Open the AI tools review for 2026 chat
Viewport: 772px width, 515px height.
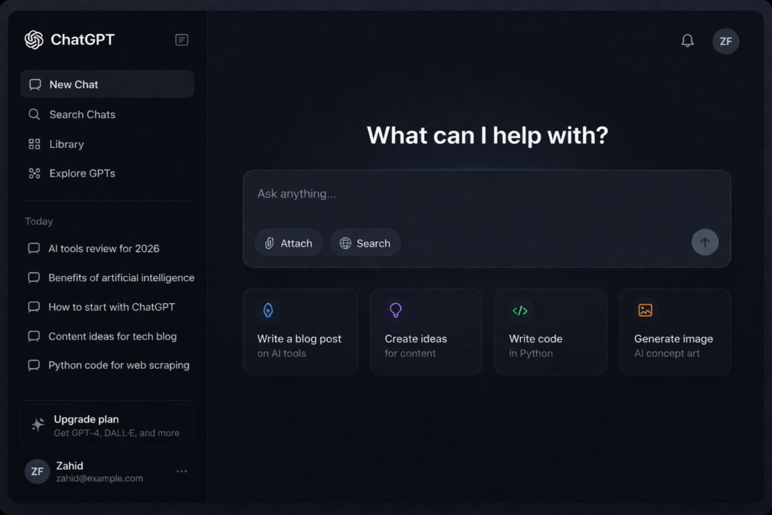103,248
